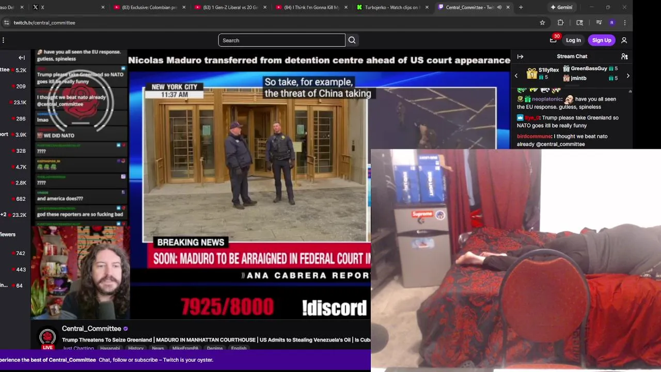Image resolution: width=661 pixels, height=372 pixels.
Task: Click the birdcommune username in chat
Action: 534,136
